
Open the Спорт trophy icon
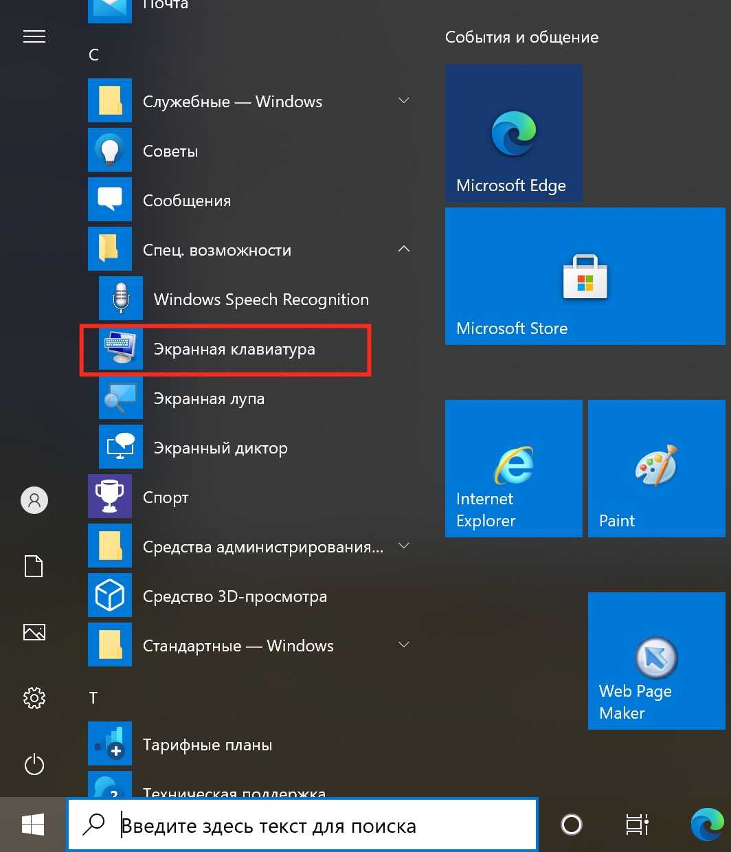pos(110,497)
